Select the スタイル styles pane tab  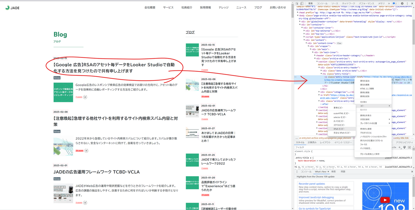(300, 142)
